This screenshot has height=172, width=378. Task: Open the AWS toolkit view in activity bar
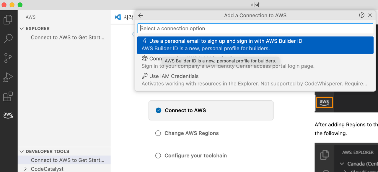[8, 115]
